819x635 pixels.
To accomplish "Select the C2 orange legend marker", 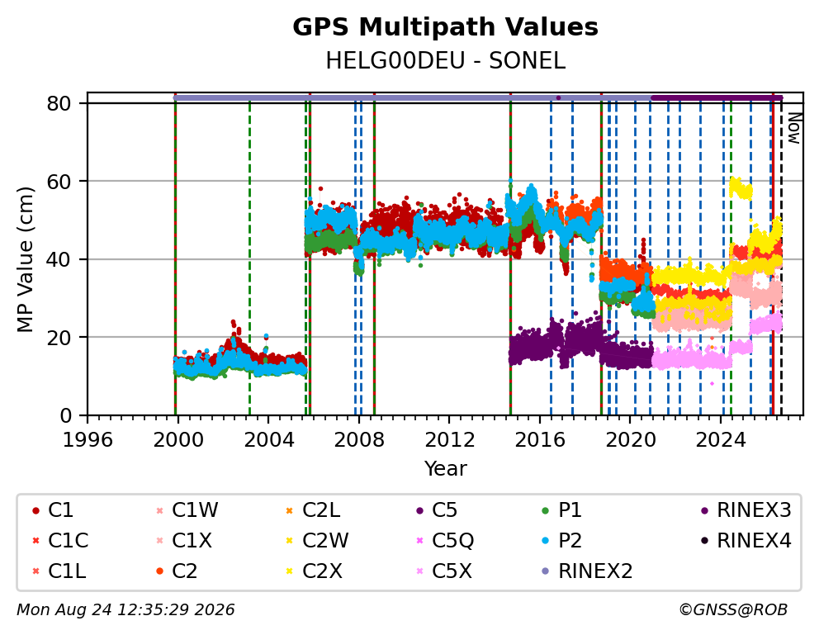I will click(x=160, y=571).
